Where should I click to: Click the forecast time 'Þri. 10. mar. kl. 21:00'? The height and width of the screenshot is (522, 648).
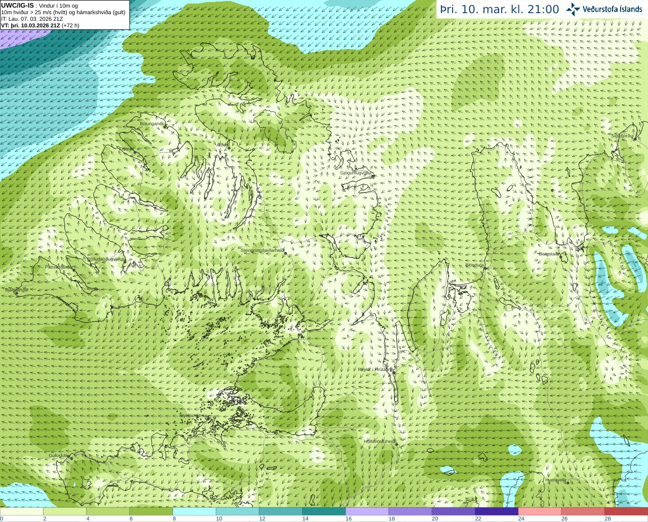pyautogui.click(x=500, y=10)
